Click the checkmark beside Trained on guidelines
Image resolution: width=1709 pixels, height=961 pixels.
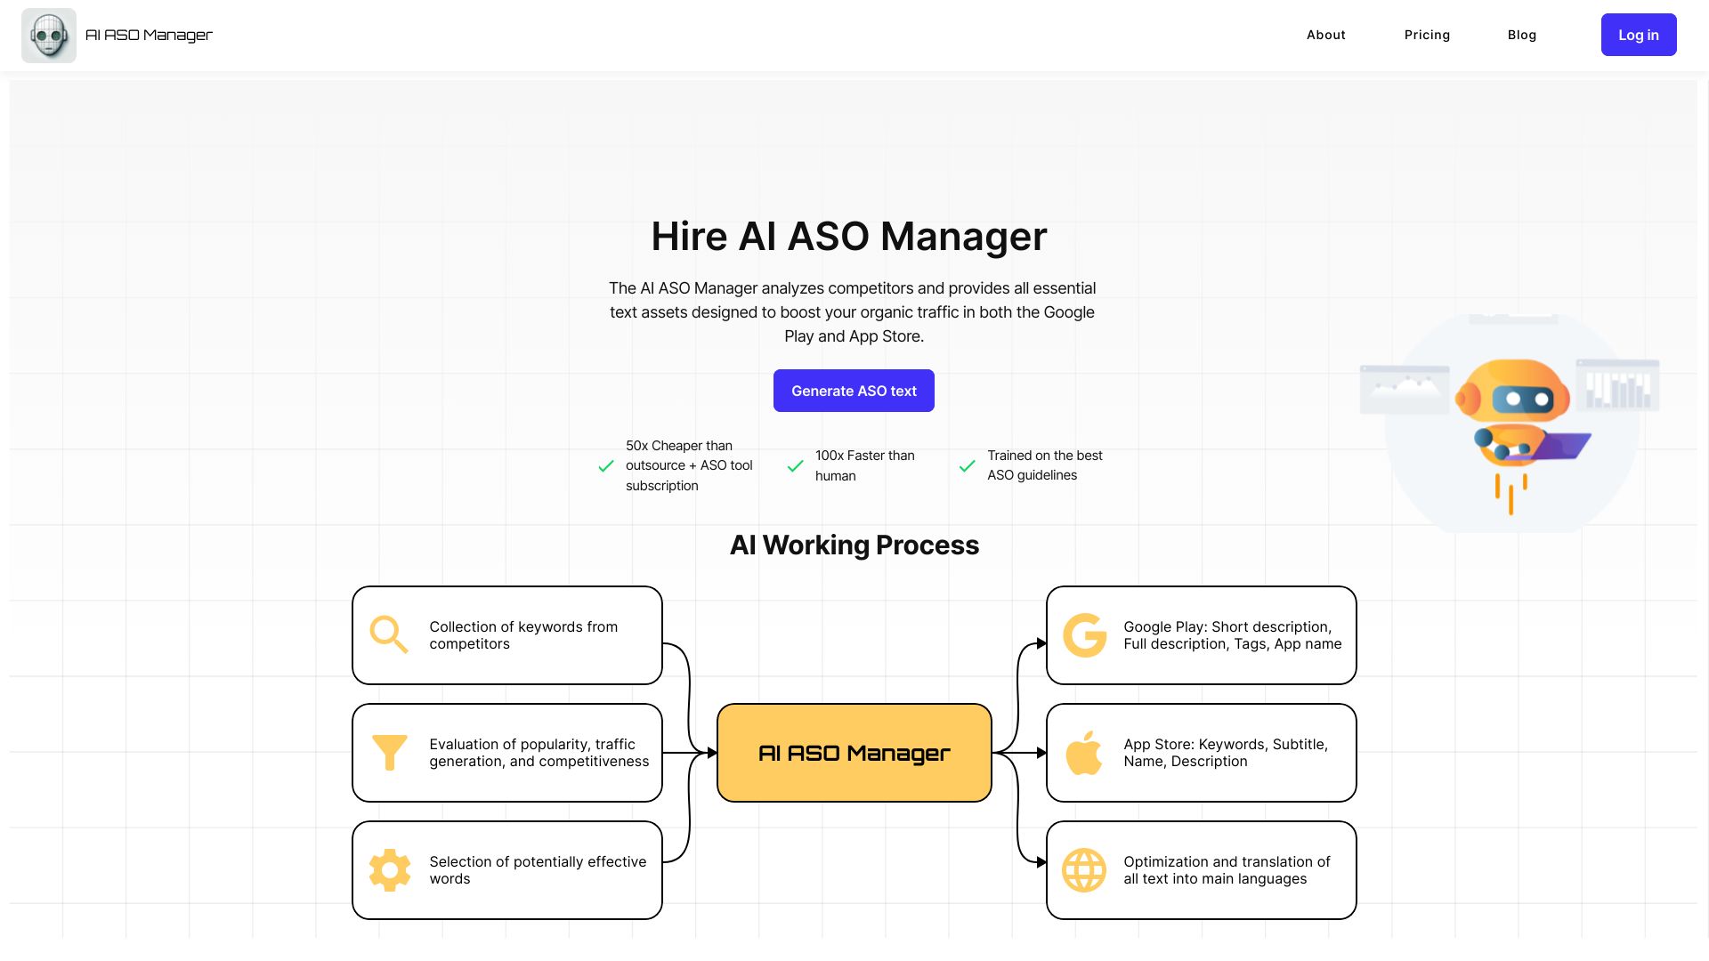click(x=967, y=465)
